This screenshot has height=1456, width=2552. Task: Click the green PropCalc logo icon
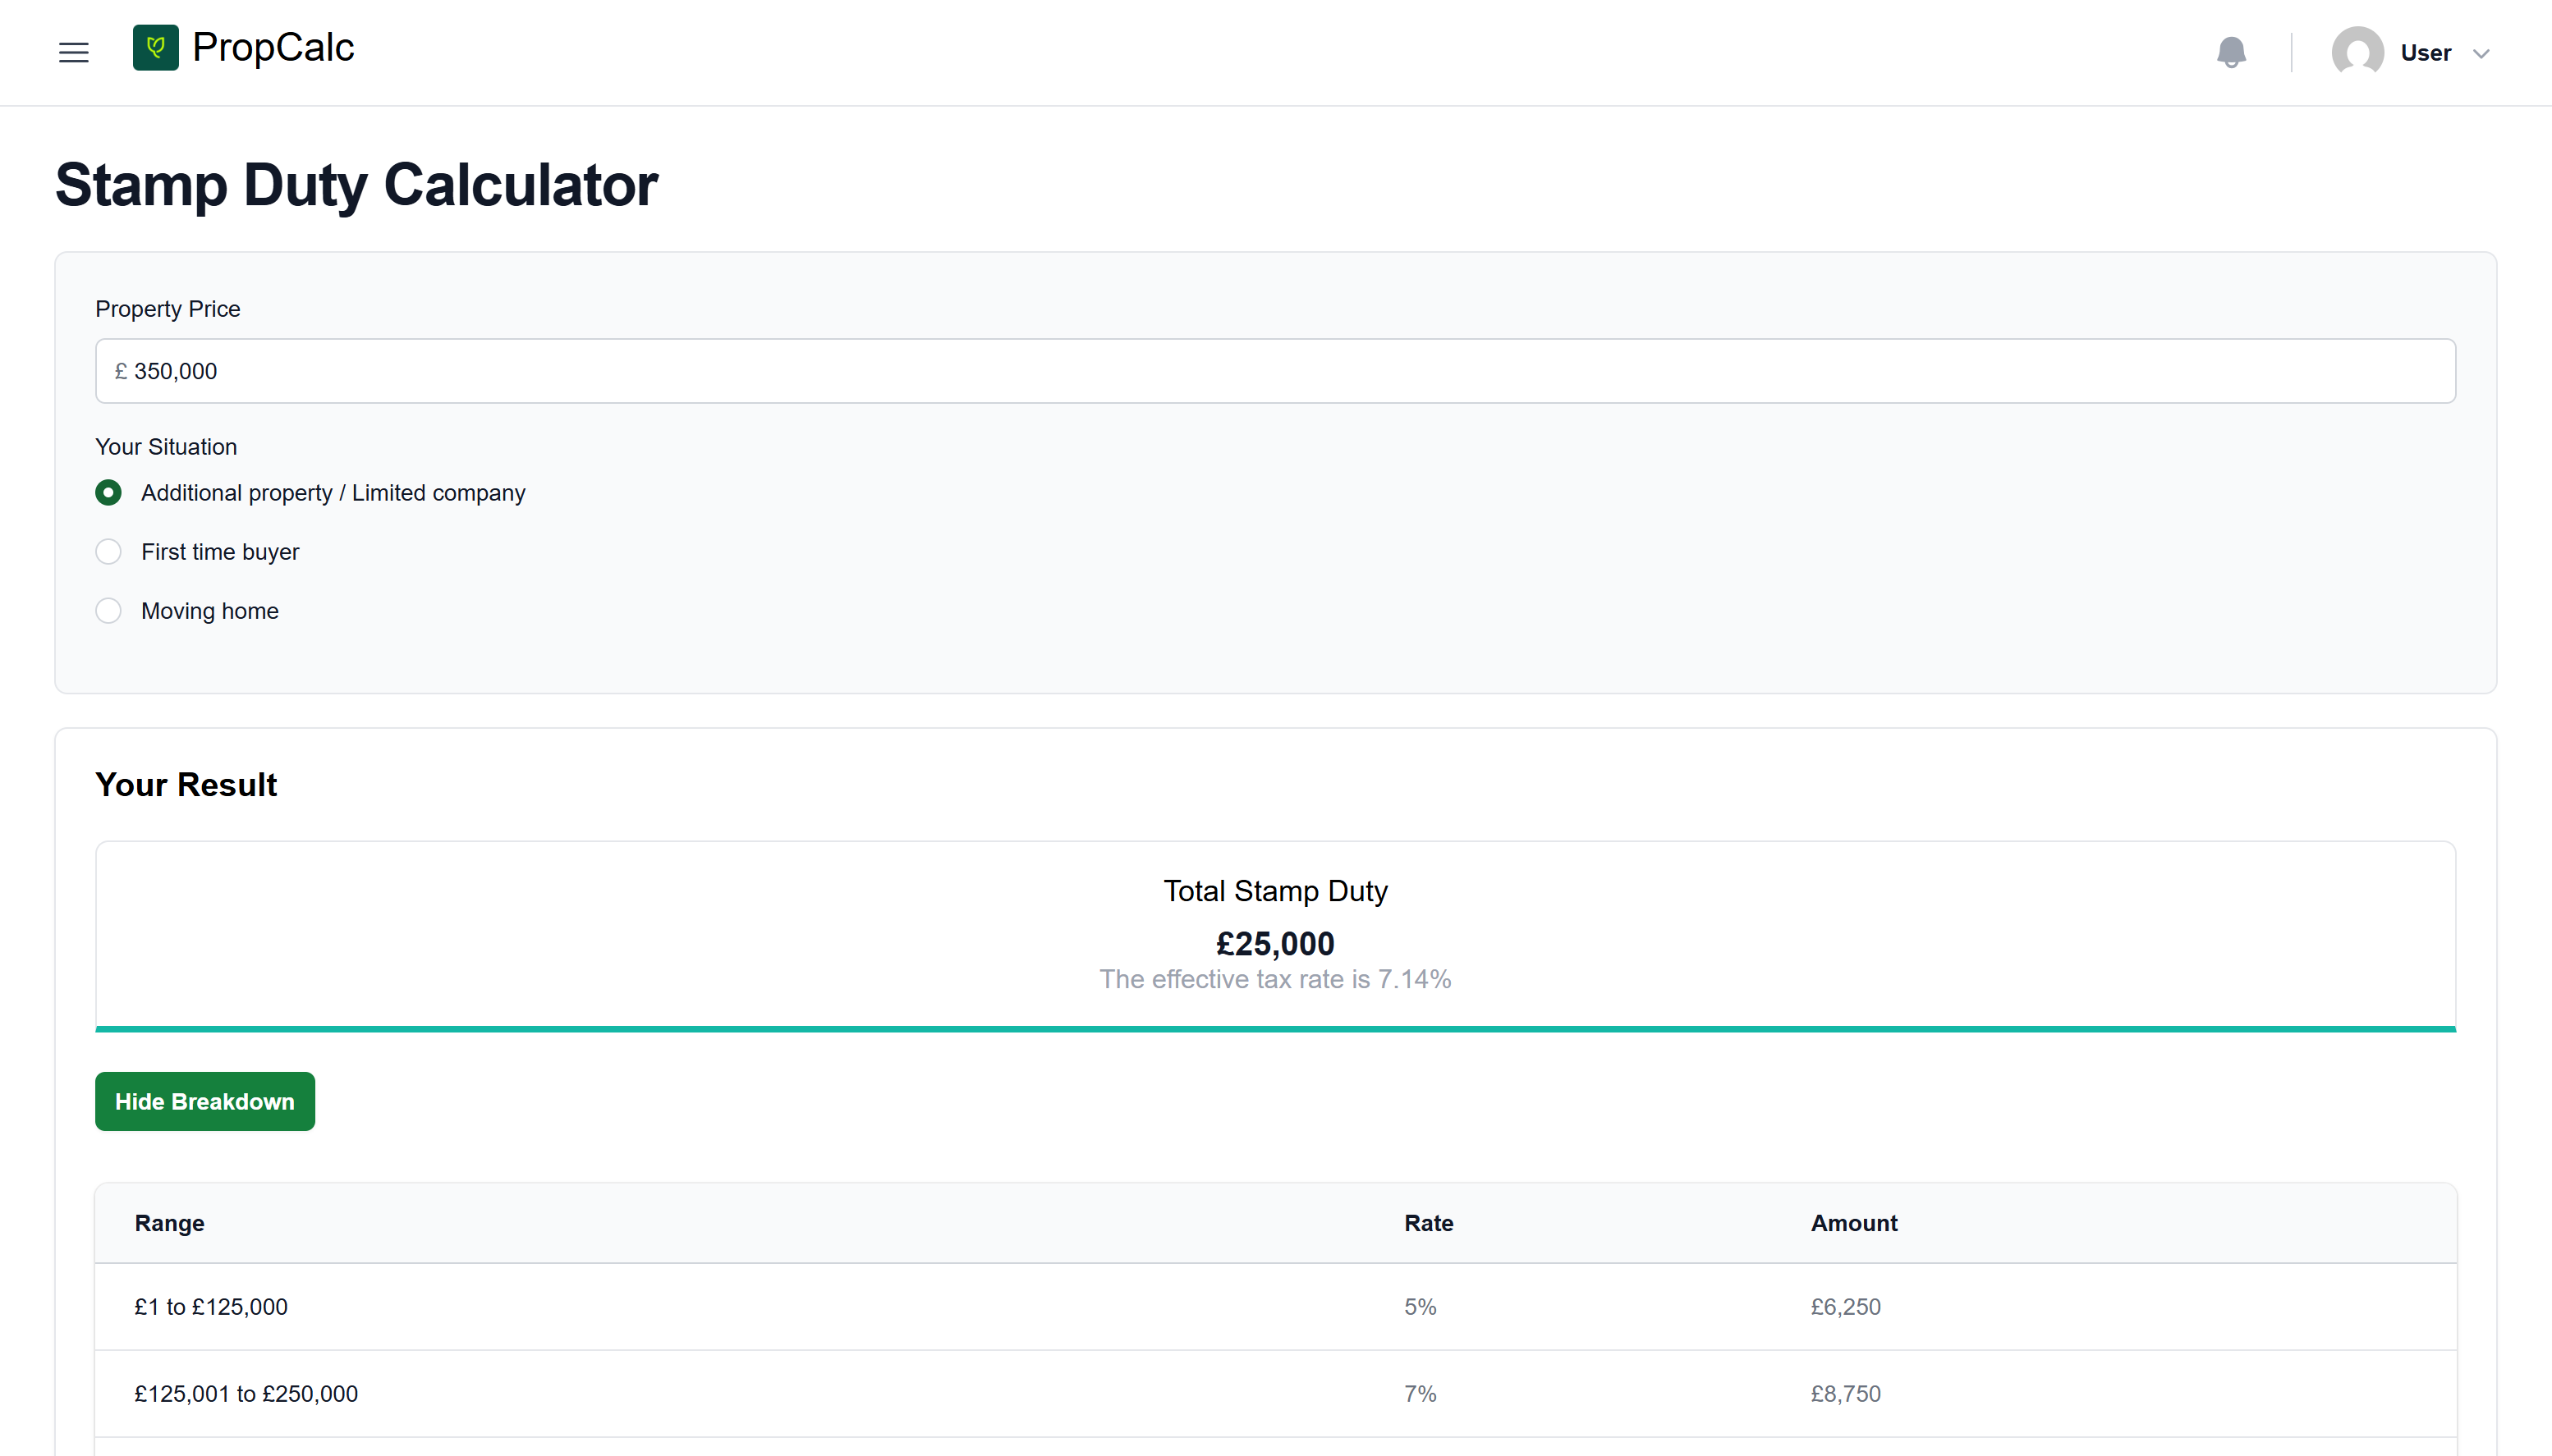pyautogui.click(x=155, y=47)
